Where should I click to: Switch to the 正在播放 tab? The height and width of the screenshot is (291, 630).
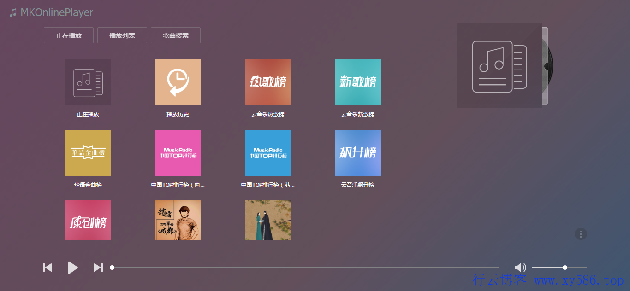pyautogui.click(x=68, y=35)
